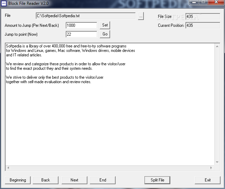Click the Block File Reader title bar icon

click(4, 3)
